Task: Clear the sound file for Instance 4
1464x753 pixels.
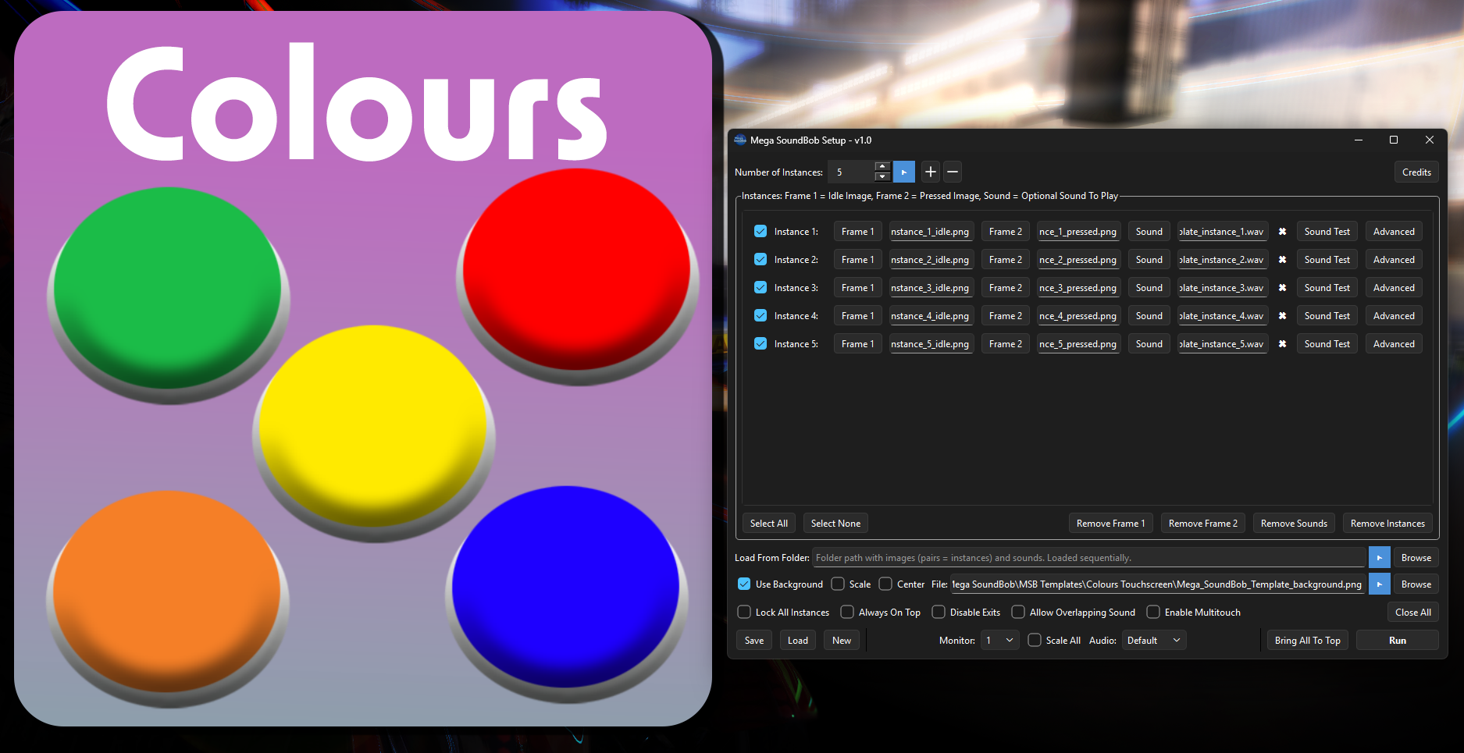Action: pos(1282,316)
